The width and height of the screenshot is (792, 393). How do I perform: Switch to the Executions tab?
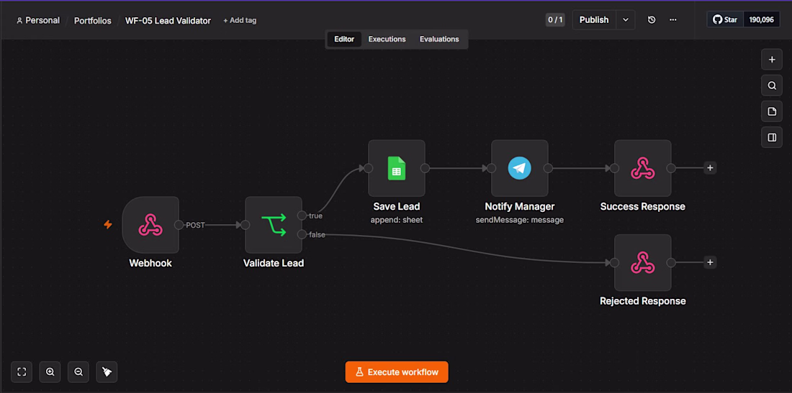pyautogui.click(x=387, y=39)
